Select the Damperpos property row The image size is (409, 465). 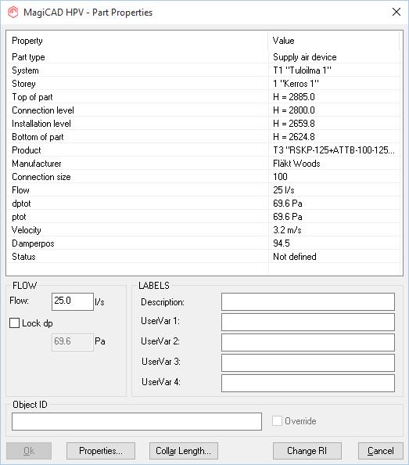(203, 243)
